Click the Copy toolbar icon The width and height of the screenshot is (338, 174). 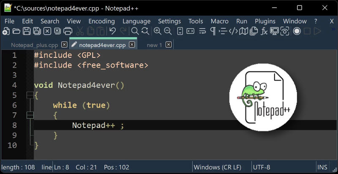tap(90, 31)
